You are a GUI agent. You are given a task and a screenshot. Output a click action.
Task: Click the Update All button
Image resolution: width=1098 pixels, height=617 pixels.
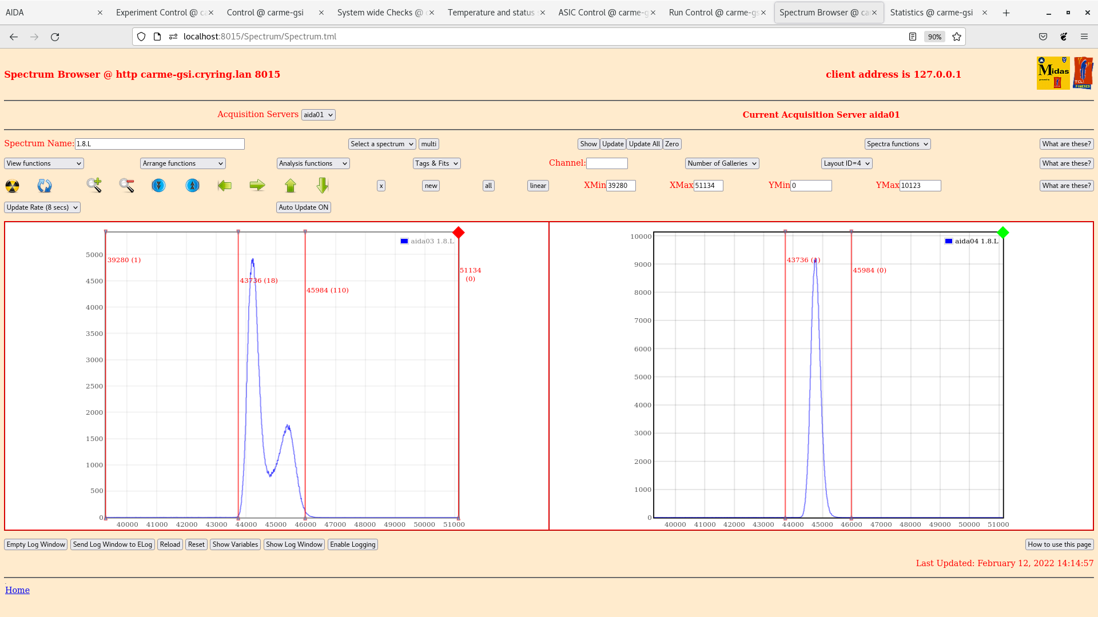tap(644, 143)
